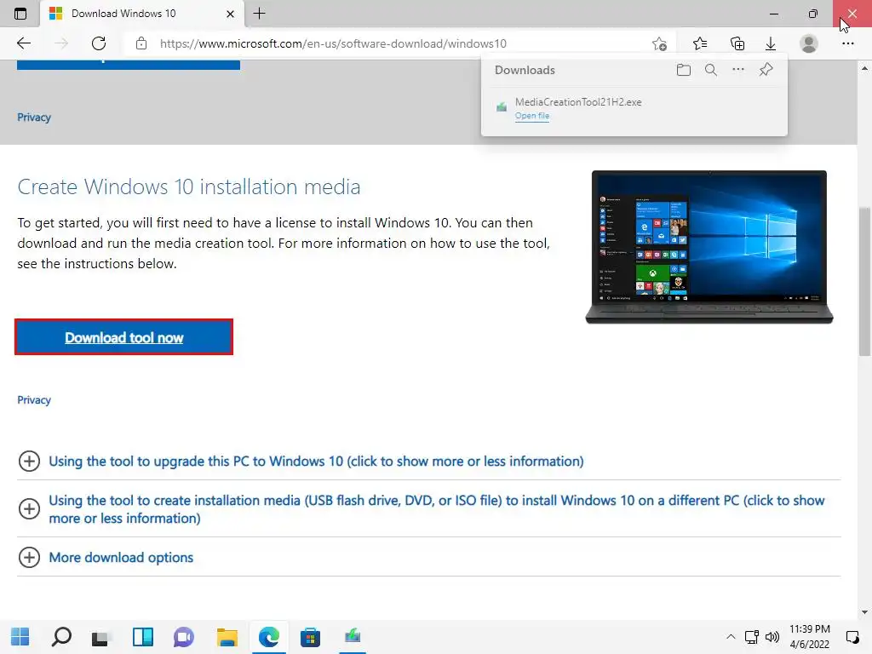The height and width of the screenshot is (654, 872).
Task: Open more options in Downloads panel
Action: (x=738, y=70)
